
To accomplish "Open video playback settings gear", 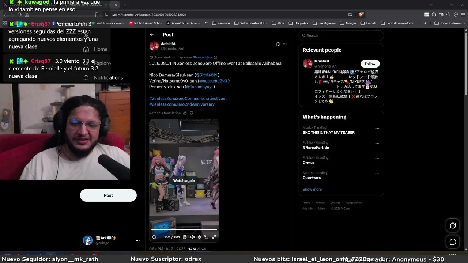I will [199, 237].
